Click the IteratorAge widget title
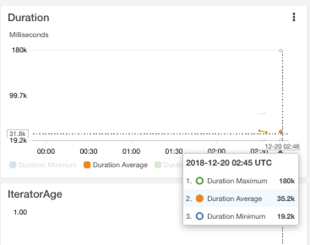The image size is (310, 245). (35, 194)
